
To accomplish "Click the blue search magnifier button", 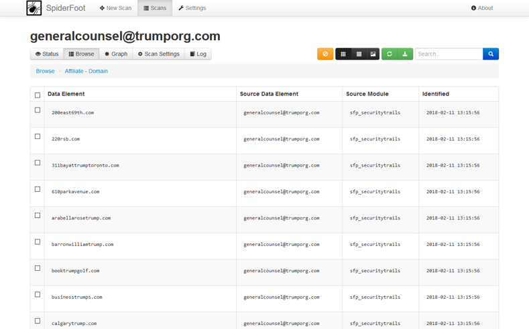I will coord(491,53).
